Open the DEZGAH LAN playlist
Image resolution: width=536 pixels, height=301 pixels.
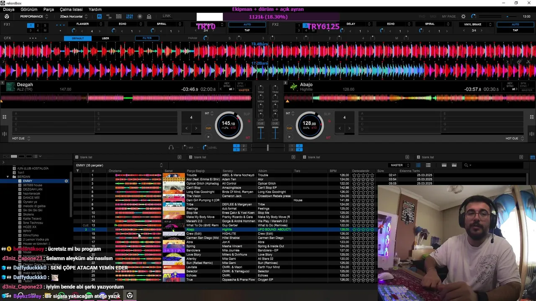pos(33,189)
